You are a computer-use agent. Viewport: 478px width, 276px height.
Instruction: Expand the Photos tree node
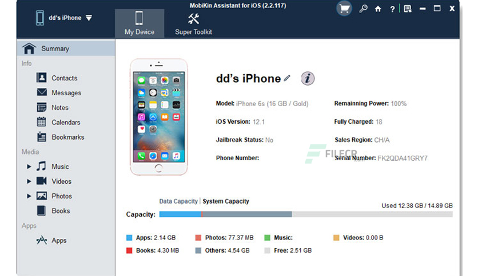pos(29,196)
